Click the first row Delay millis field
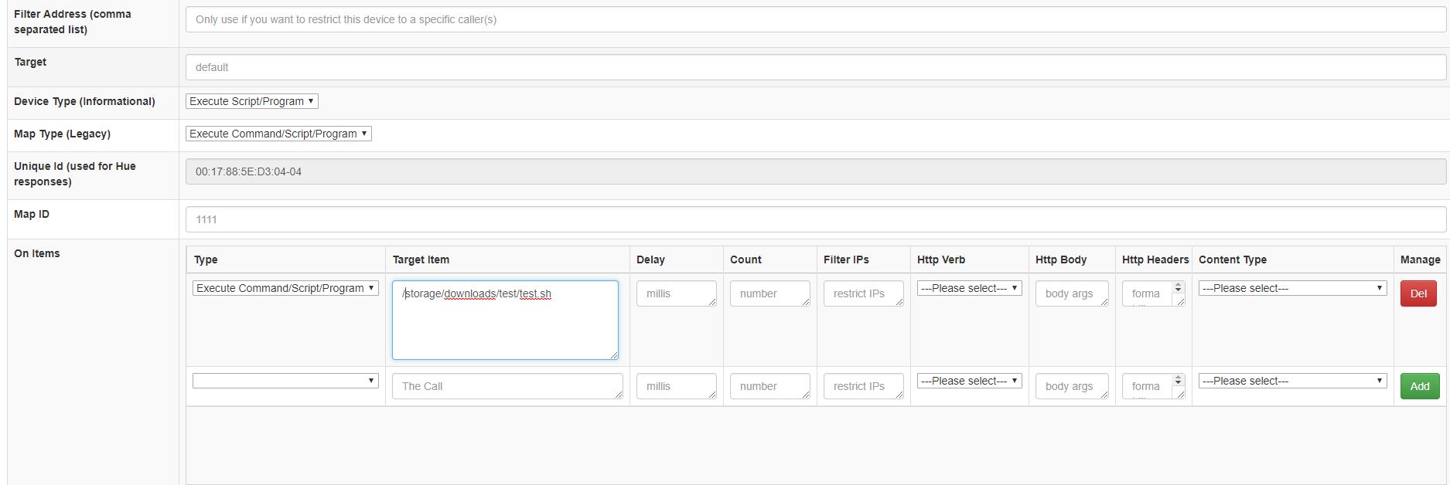Screen dimensions: 1450x485 (x=676, y=293)
